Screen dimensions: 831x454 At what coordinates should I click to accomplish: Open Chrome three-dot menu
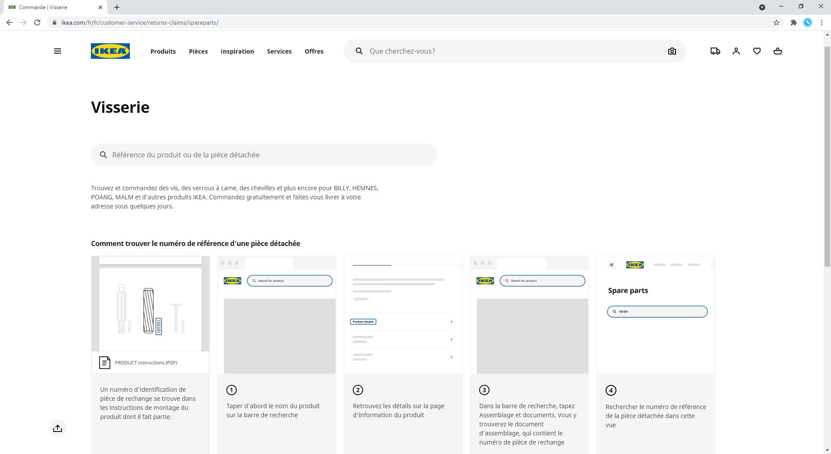[821, 22]
